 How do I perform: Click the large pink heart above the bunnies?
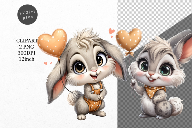(112, 31)
